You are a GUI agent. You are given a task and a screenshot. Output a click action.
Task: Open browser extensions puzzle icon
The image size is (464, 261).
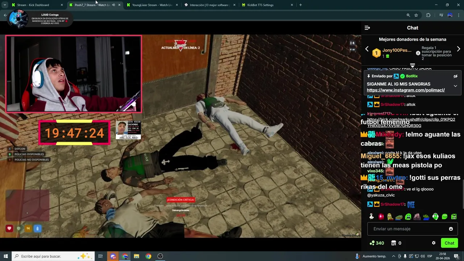click(428, 15)
